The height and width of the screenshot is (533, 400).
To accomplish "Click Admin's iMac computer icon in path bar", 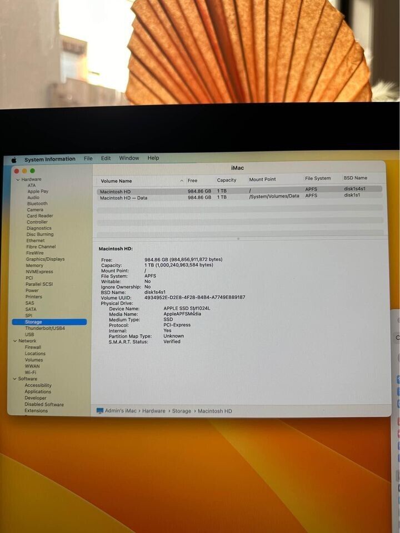I will [99, 411].
